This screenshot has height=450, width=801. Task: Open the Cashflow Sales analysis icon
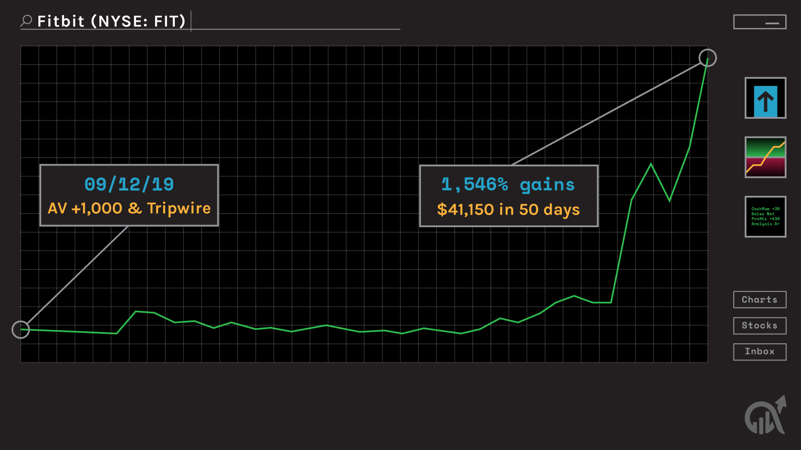coord(765,217)
